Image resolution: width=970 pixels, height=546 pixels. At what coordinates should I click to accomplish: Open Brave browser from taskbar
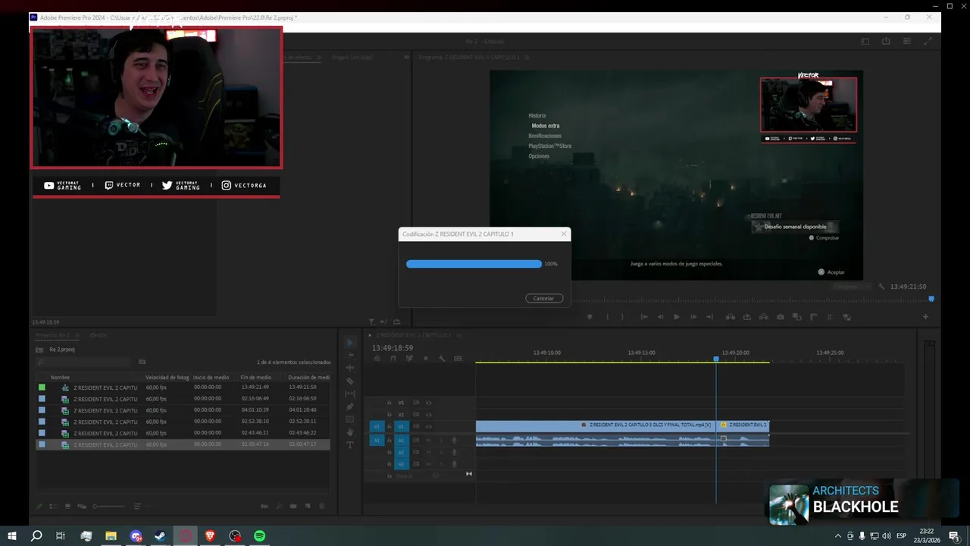211,536
